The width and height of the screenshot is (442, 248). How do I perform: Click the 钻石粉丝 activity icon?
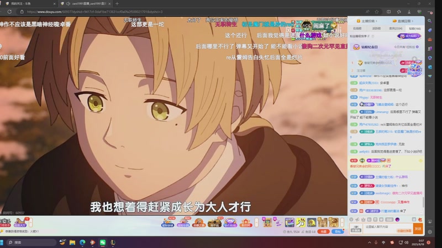(x=230, y=223)
